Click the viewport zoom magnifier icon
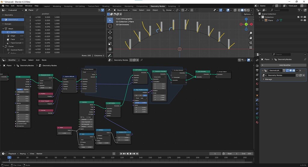 coord(251,33)
